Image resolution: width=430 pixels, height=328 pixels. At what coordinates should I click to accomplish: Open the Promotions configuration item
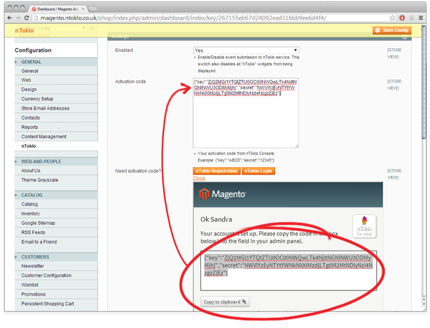pos(33,295)
